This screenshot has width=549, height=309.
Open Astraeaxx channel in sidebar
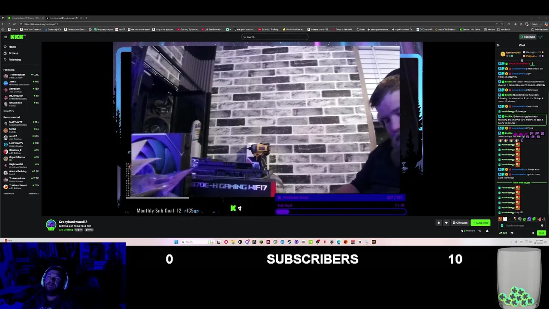click(21, 90)
